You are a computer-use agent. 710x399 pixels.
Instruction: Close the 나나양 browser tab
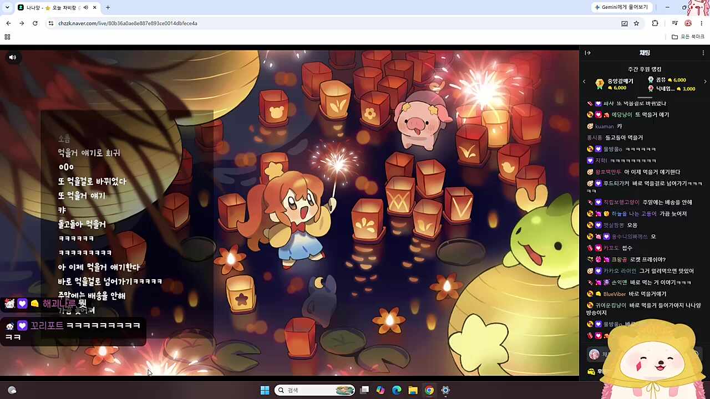coord(95,7)
